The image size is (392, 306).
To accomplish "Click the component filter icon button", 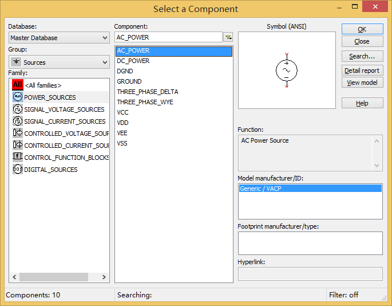I will click(228, 37).
